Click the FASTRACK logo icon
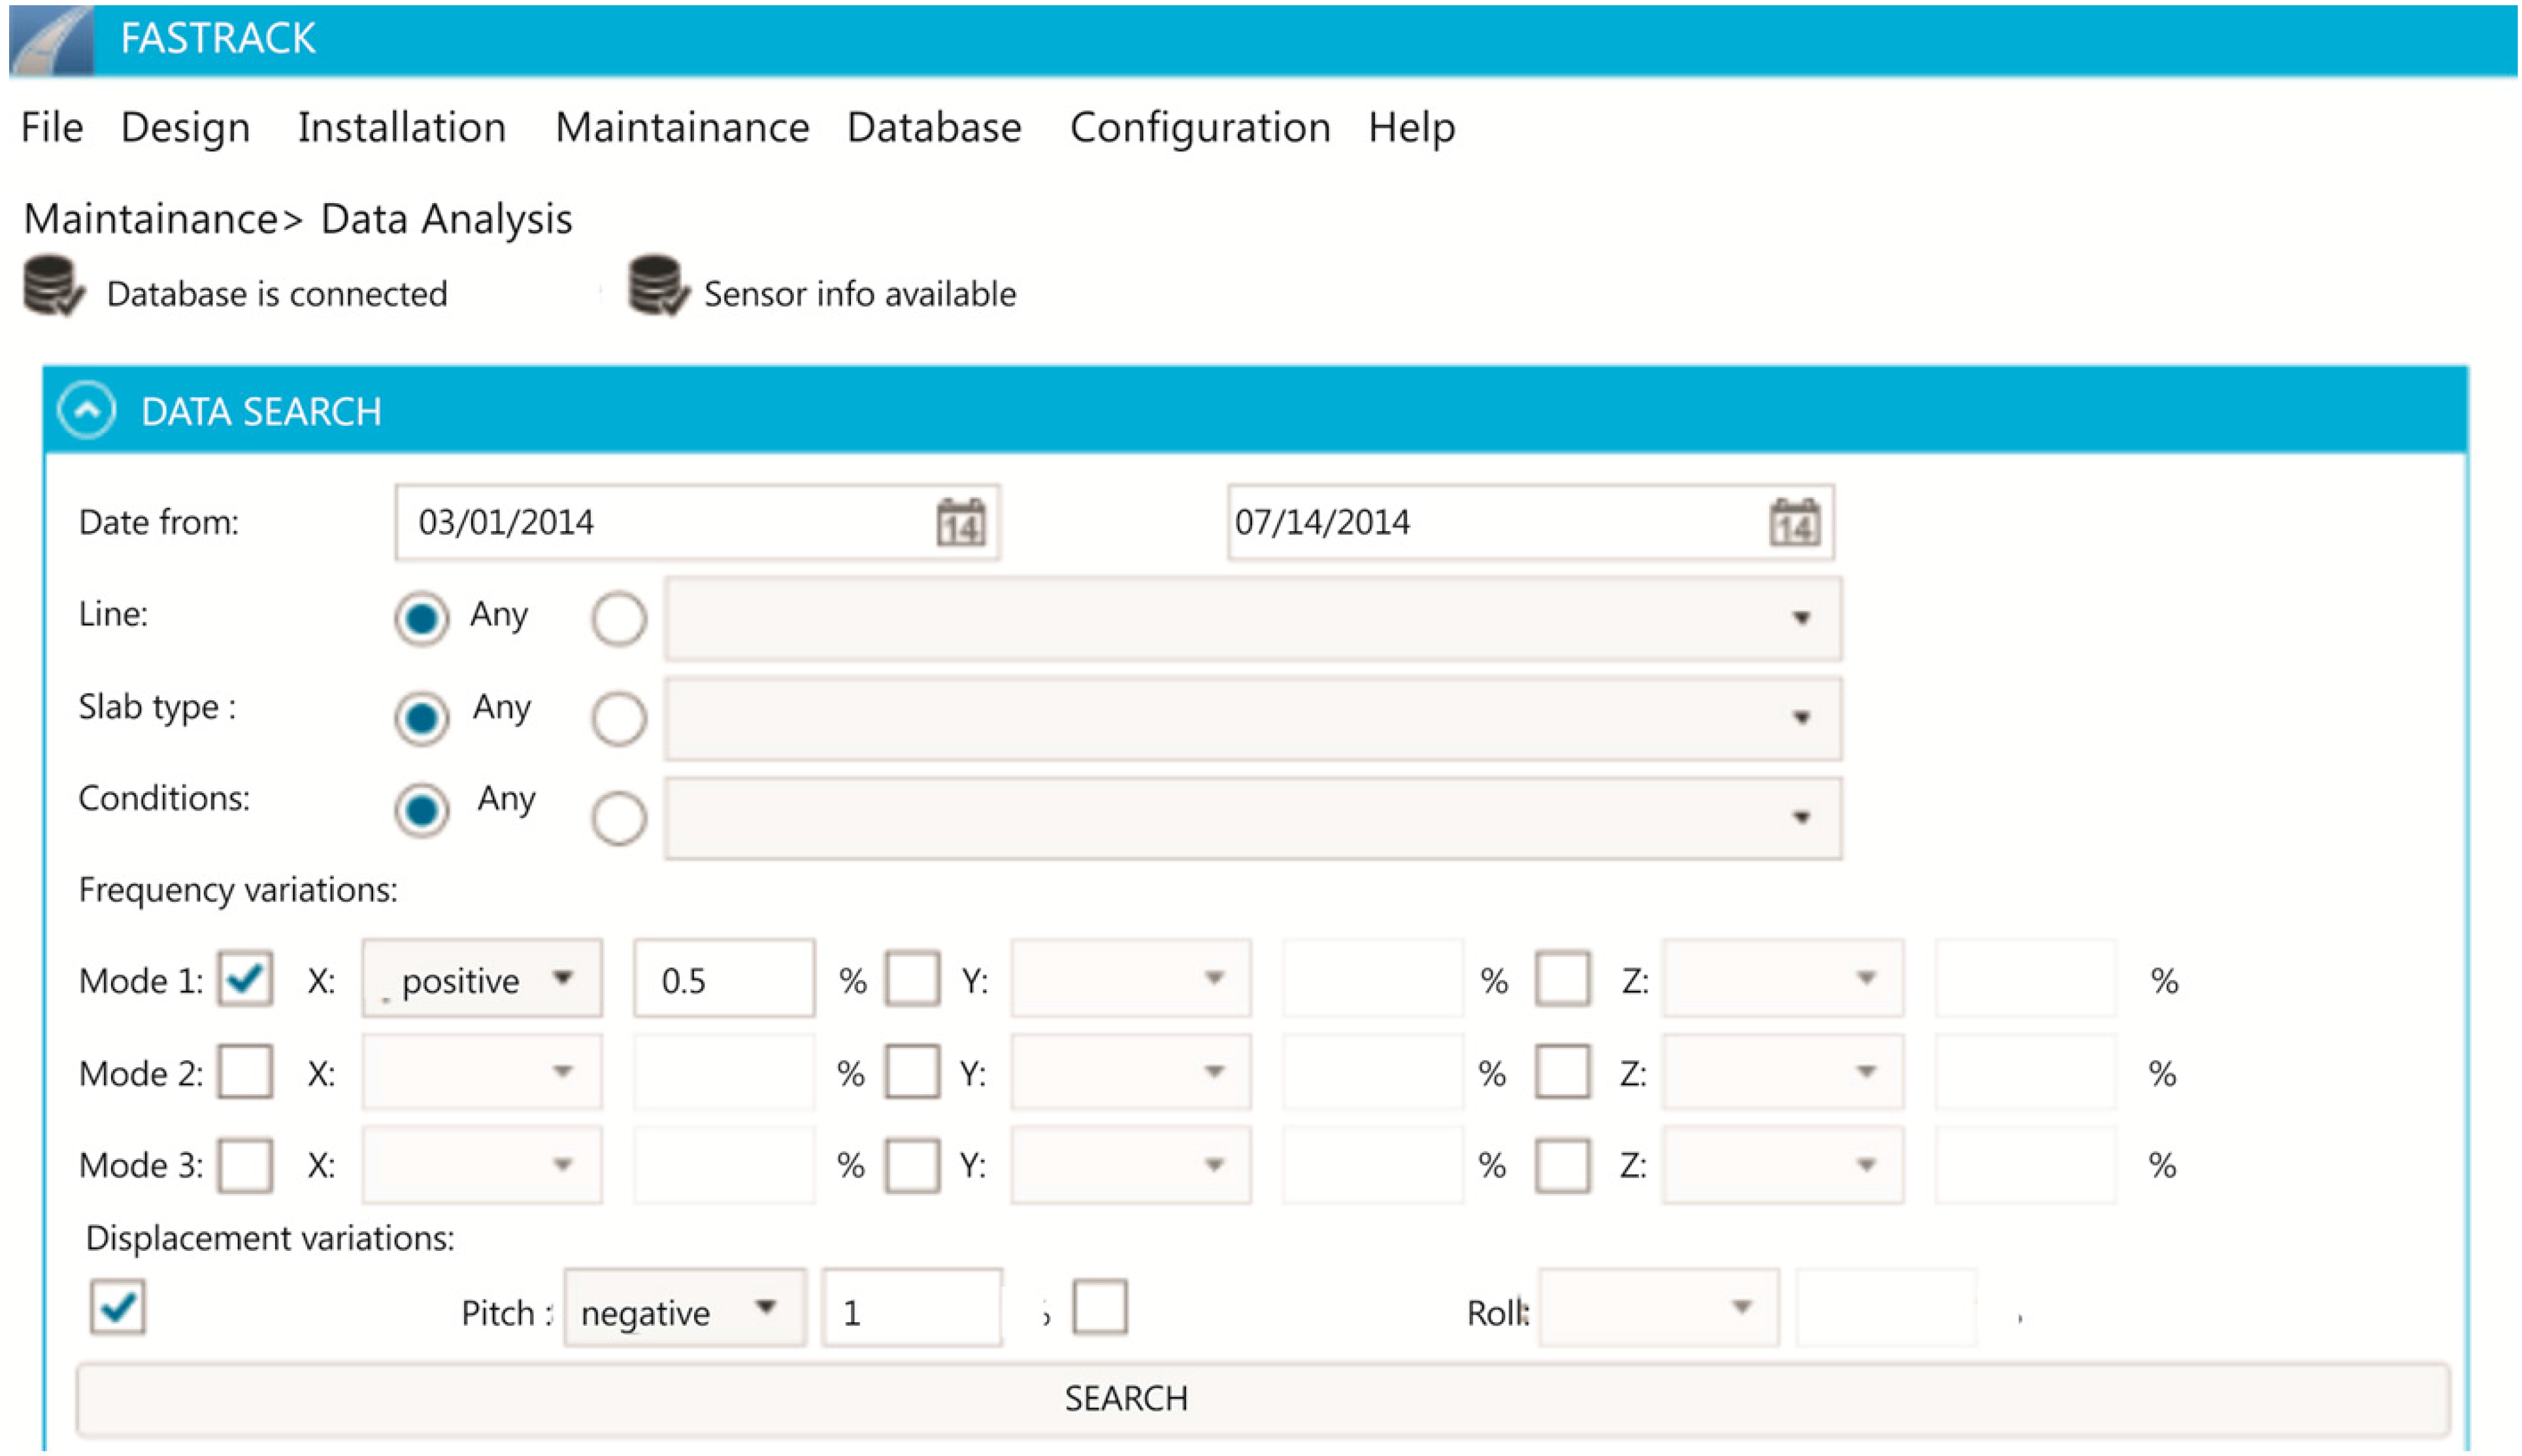2522x1456 pixels. click(x=52, y=40)
